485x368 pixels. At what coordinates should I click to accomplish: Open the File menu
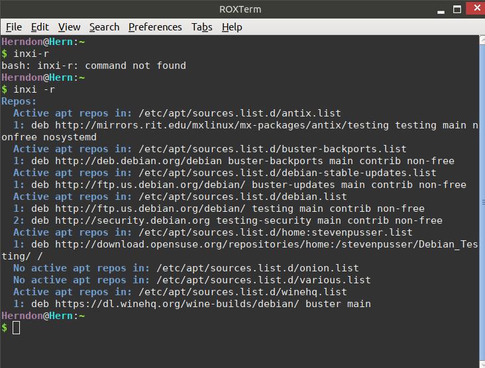(x=14, y=27)
